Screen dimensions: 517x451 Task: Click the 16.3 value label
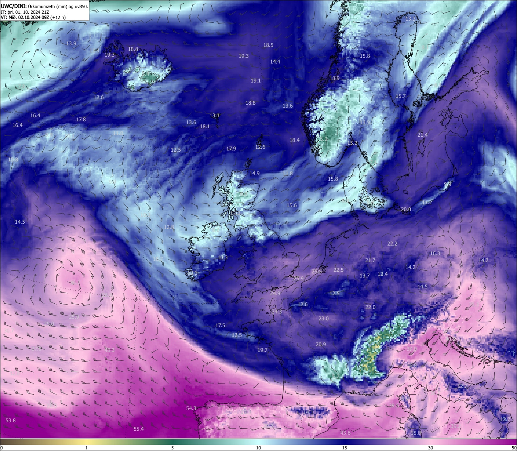(x=435, y=253)
